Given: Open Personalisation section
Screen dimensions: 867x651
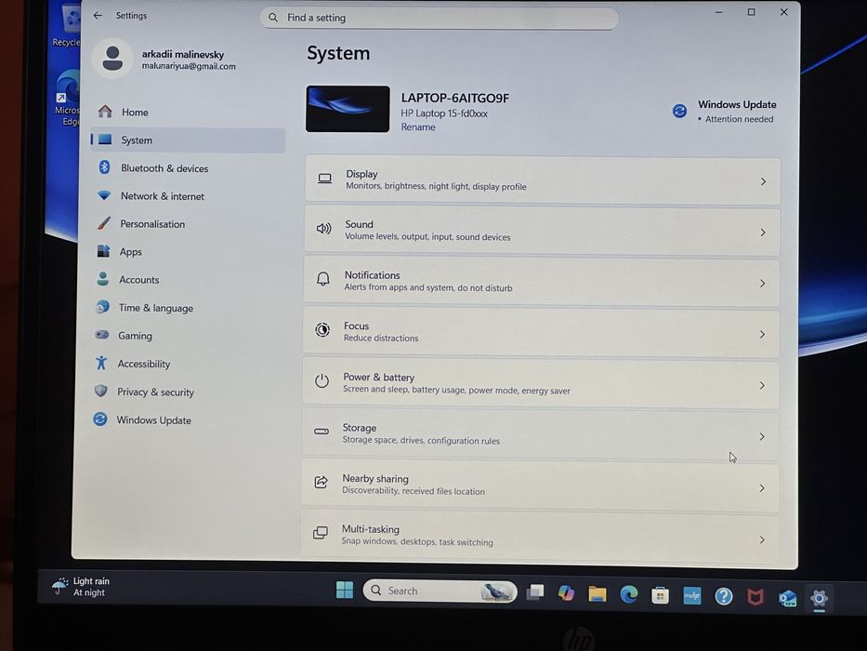Looking at the screenshot, I should click(188, 223).
